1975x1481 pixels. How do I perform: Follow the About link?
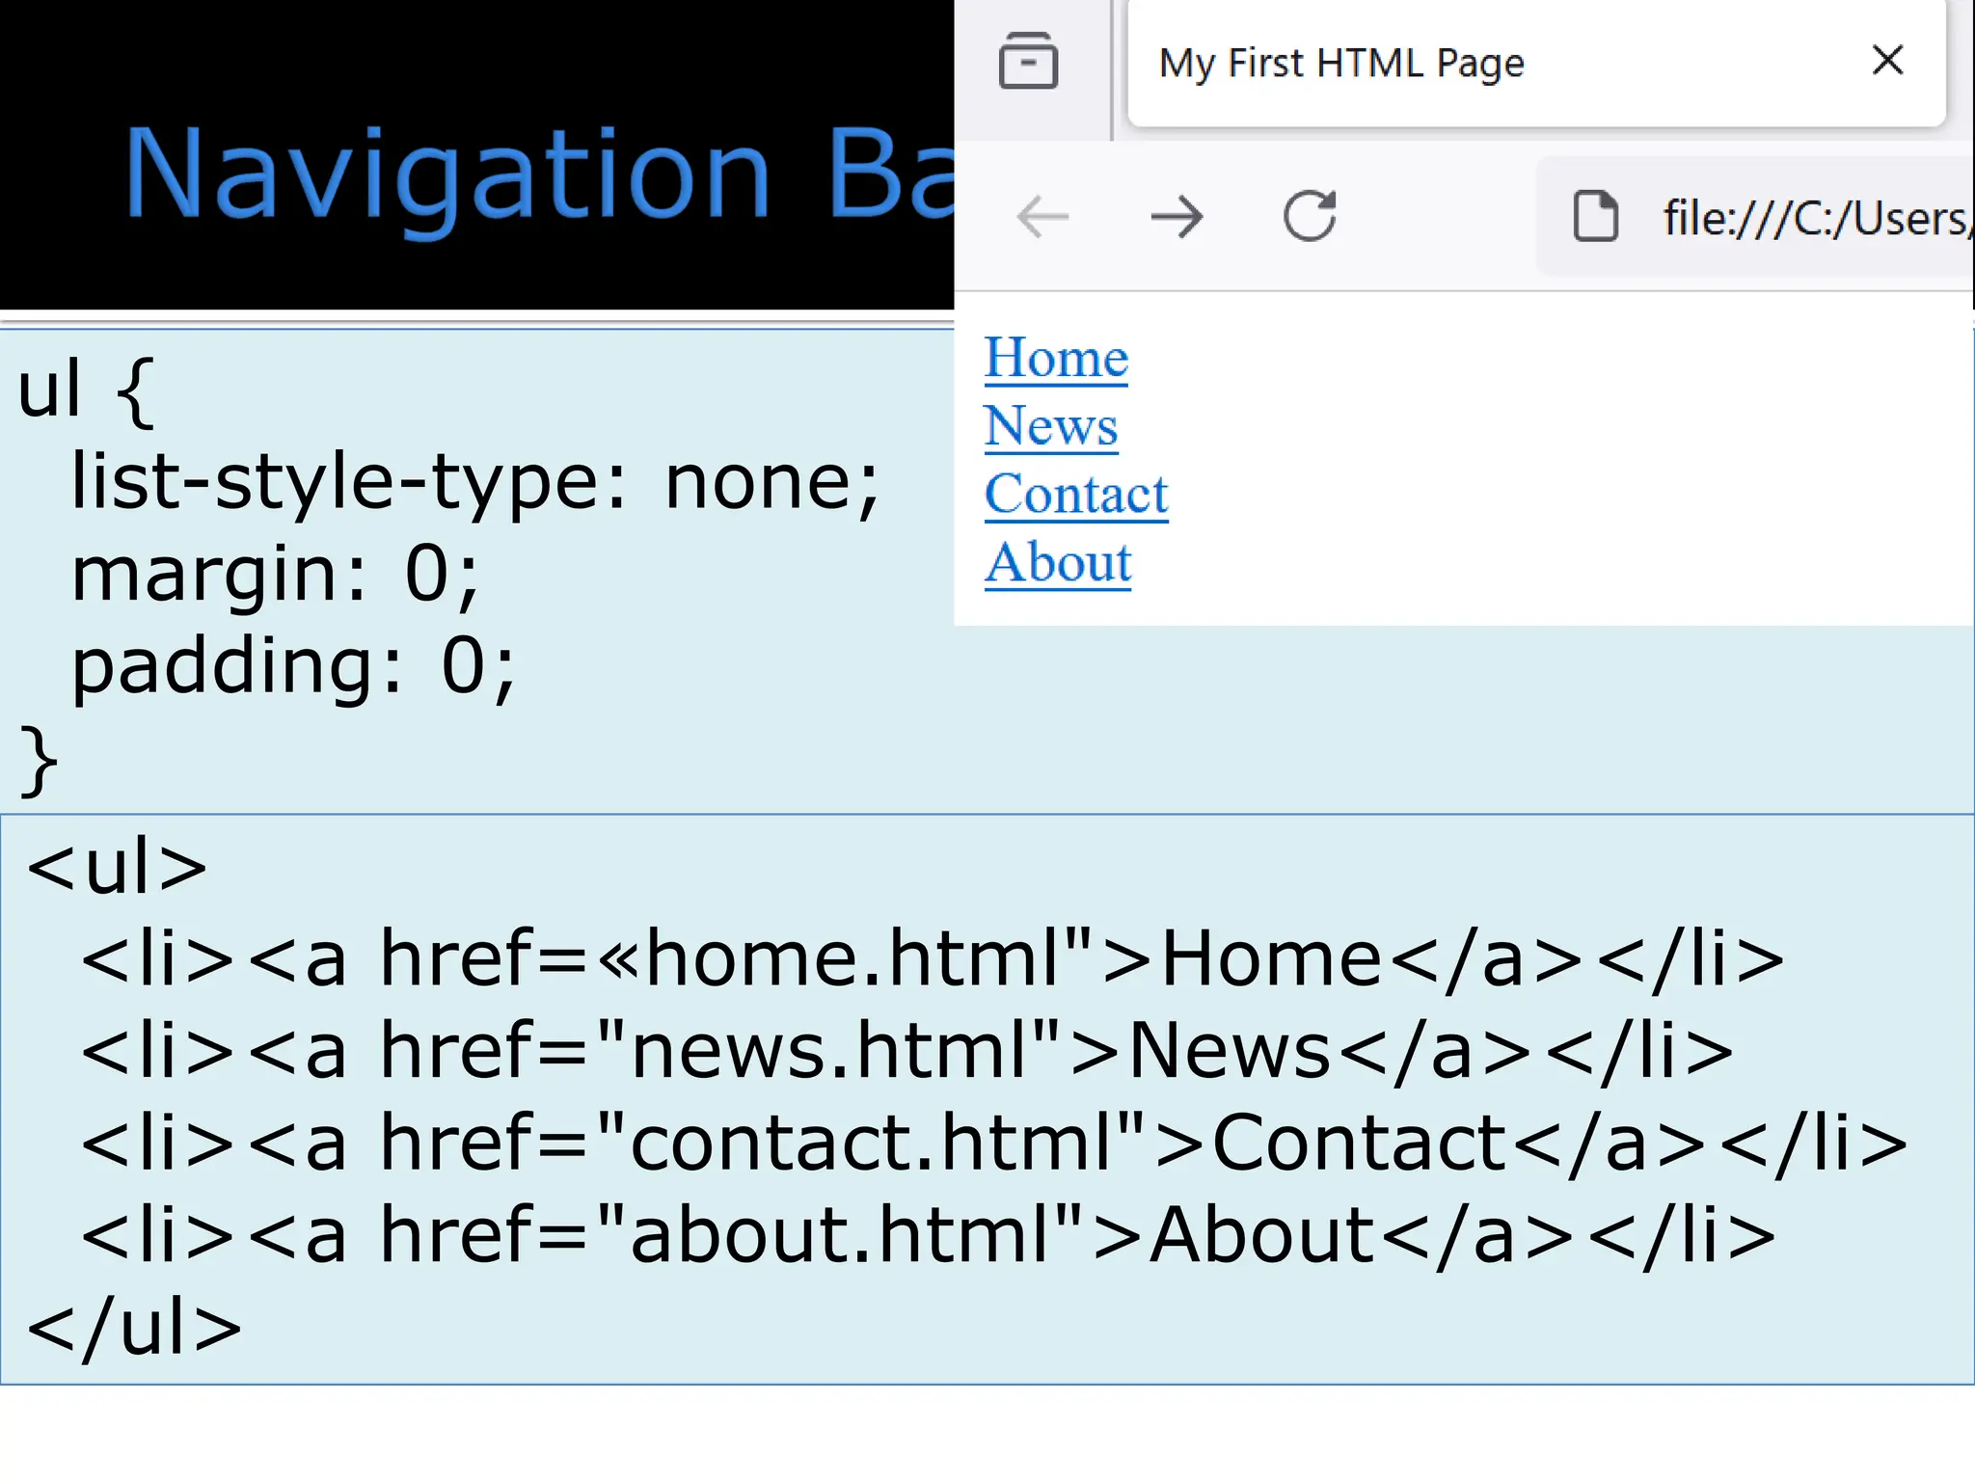pos(1057,562)
